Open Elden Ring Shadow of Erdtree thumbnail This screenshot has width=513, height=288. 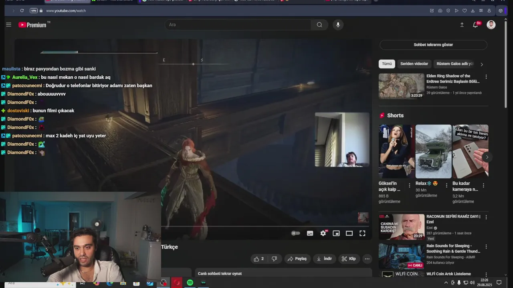pos(401,86)
